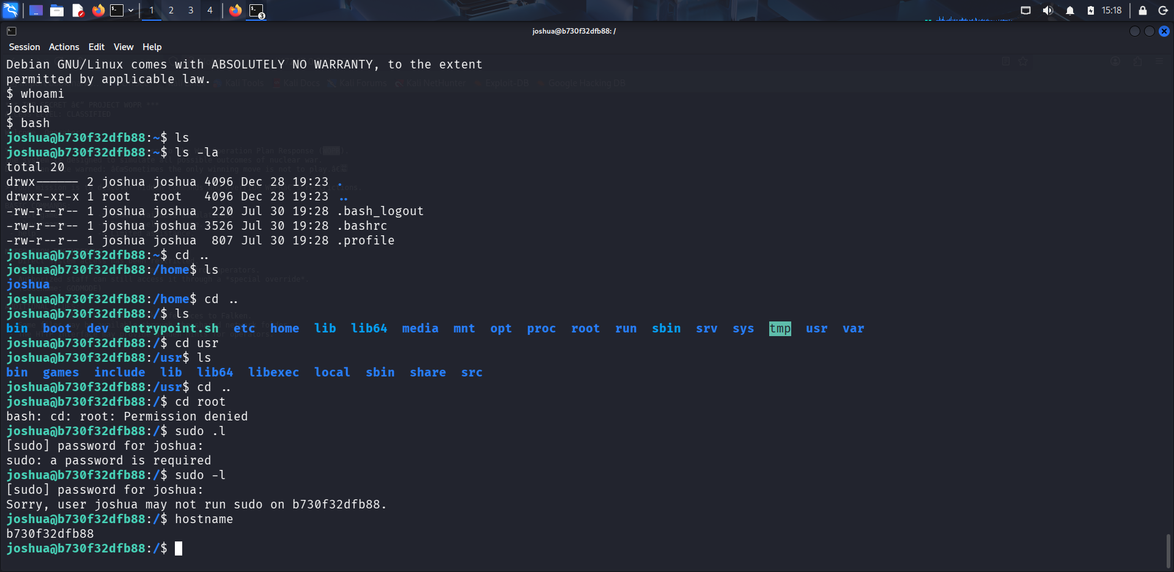Open the Actions menu
The width and height of the screenshot is (1174, 572).
point(64,47)
